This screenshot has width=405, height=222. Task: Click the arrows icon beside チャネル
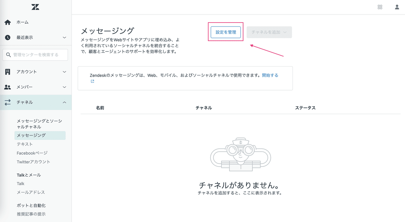(7, 102)
